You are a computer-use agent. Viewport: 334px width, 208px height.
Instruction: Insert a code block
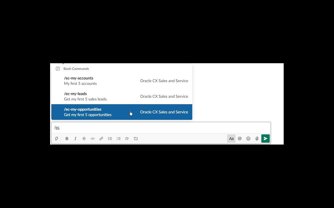[136, 138]
